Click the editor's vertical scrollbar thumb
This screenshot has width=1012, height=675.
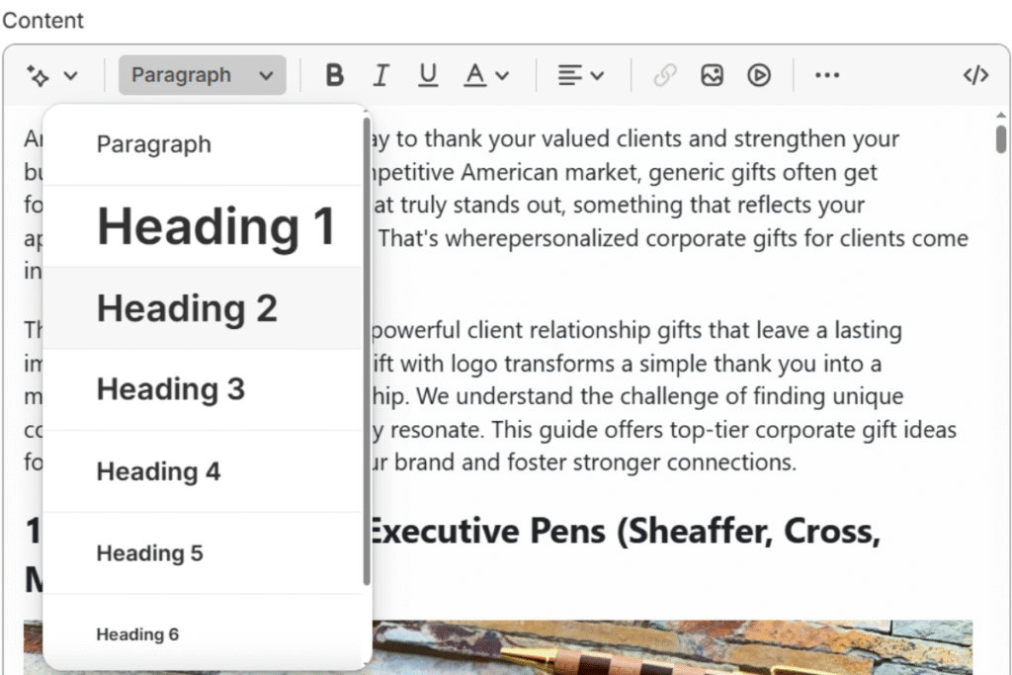pyautogui.click(x=1001, y=135)
